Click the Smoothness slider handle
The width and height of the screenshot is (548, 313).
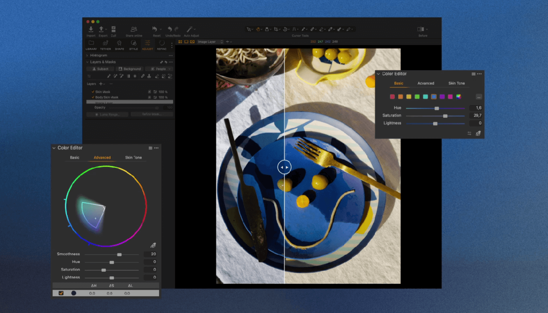(119, 255)
